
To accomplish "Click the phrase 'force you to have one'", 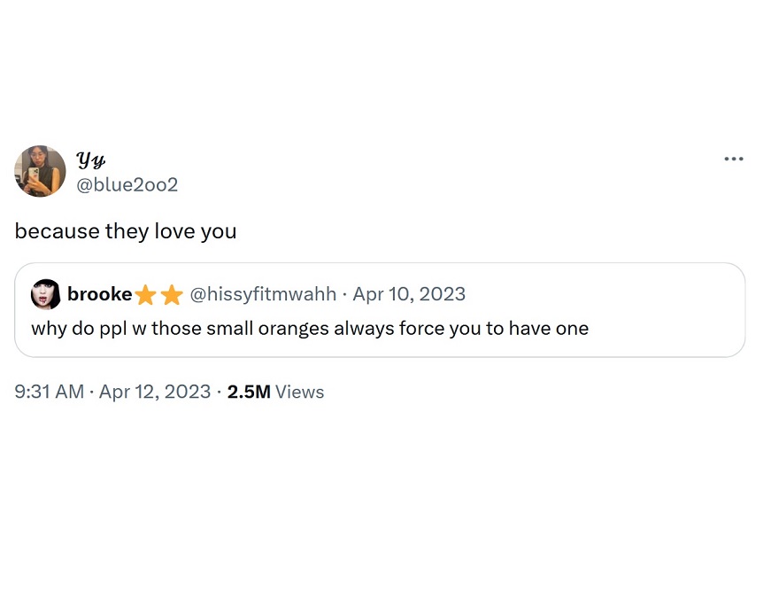I will [x=494, y=329].
